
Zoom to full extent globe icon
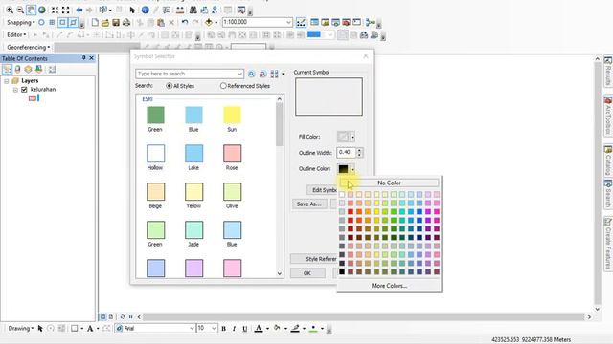41,10
